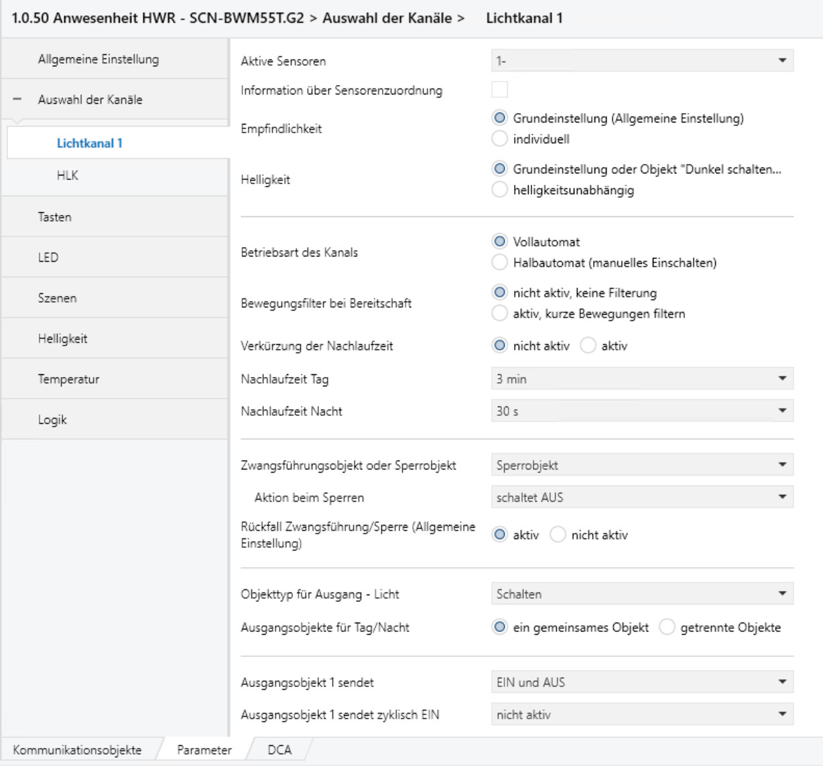Image resolution: width=823 pixels, height=766 pixels.
Task: Enable aktiv, kurze Bewegungen filtern
Action: click(500, 314)
